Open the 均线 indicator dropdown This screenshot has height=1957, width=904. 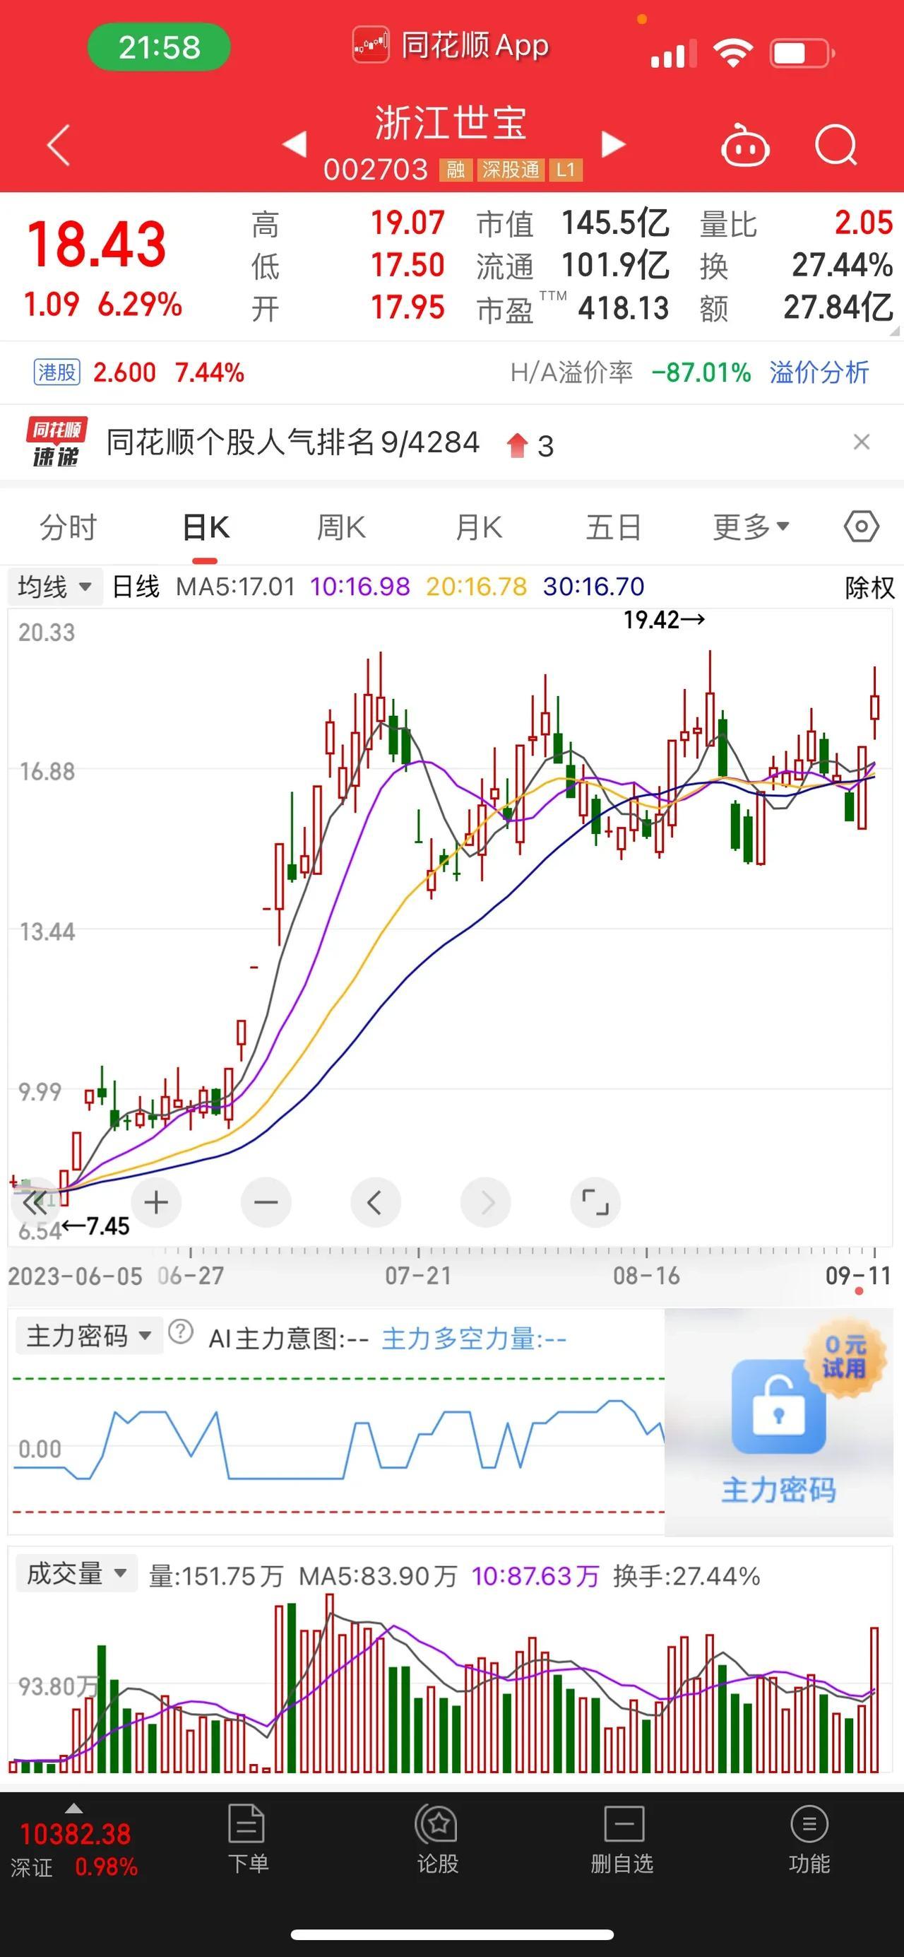(x=54, y=587)
